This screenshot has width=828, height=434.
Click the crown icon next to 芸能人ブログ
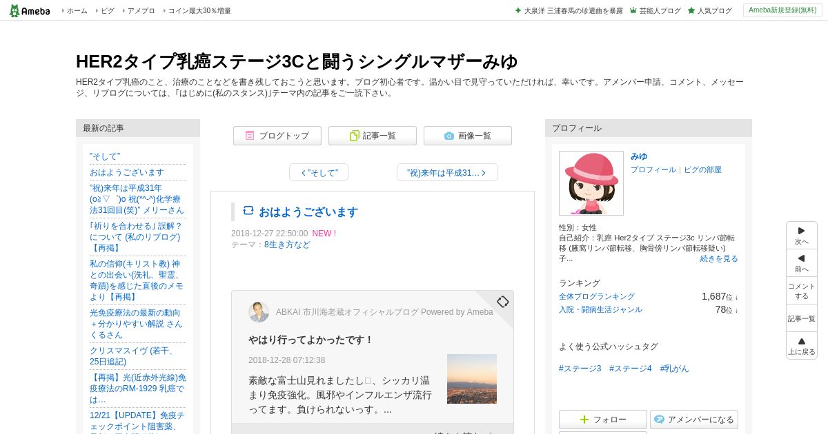tap(633, 10)
